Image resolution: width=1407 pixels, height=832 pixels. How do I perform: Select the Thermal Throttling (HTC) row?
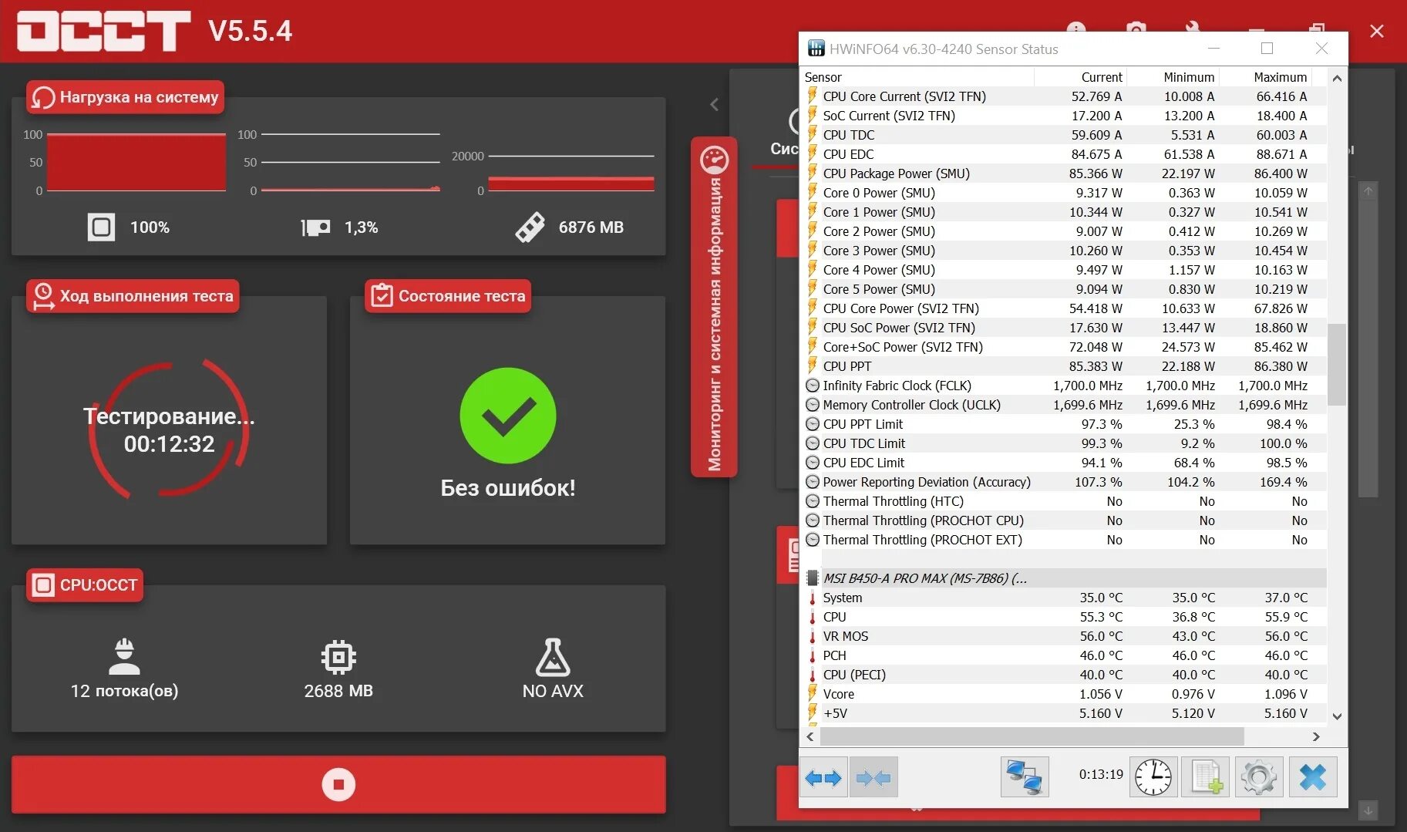1064,501
